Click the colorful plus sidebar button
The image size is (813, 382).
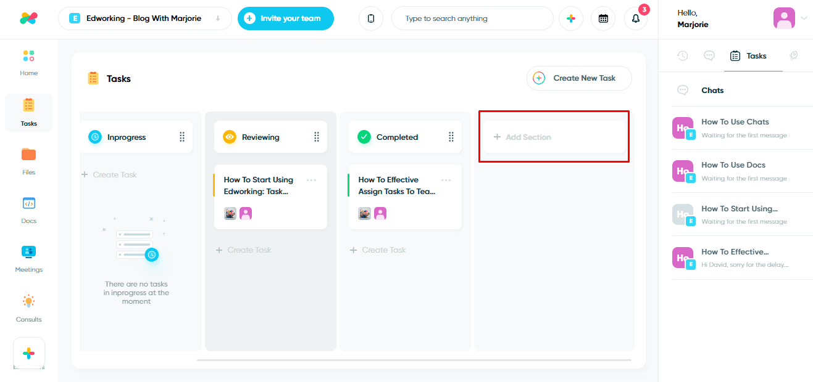pos(29,354)
